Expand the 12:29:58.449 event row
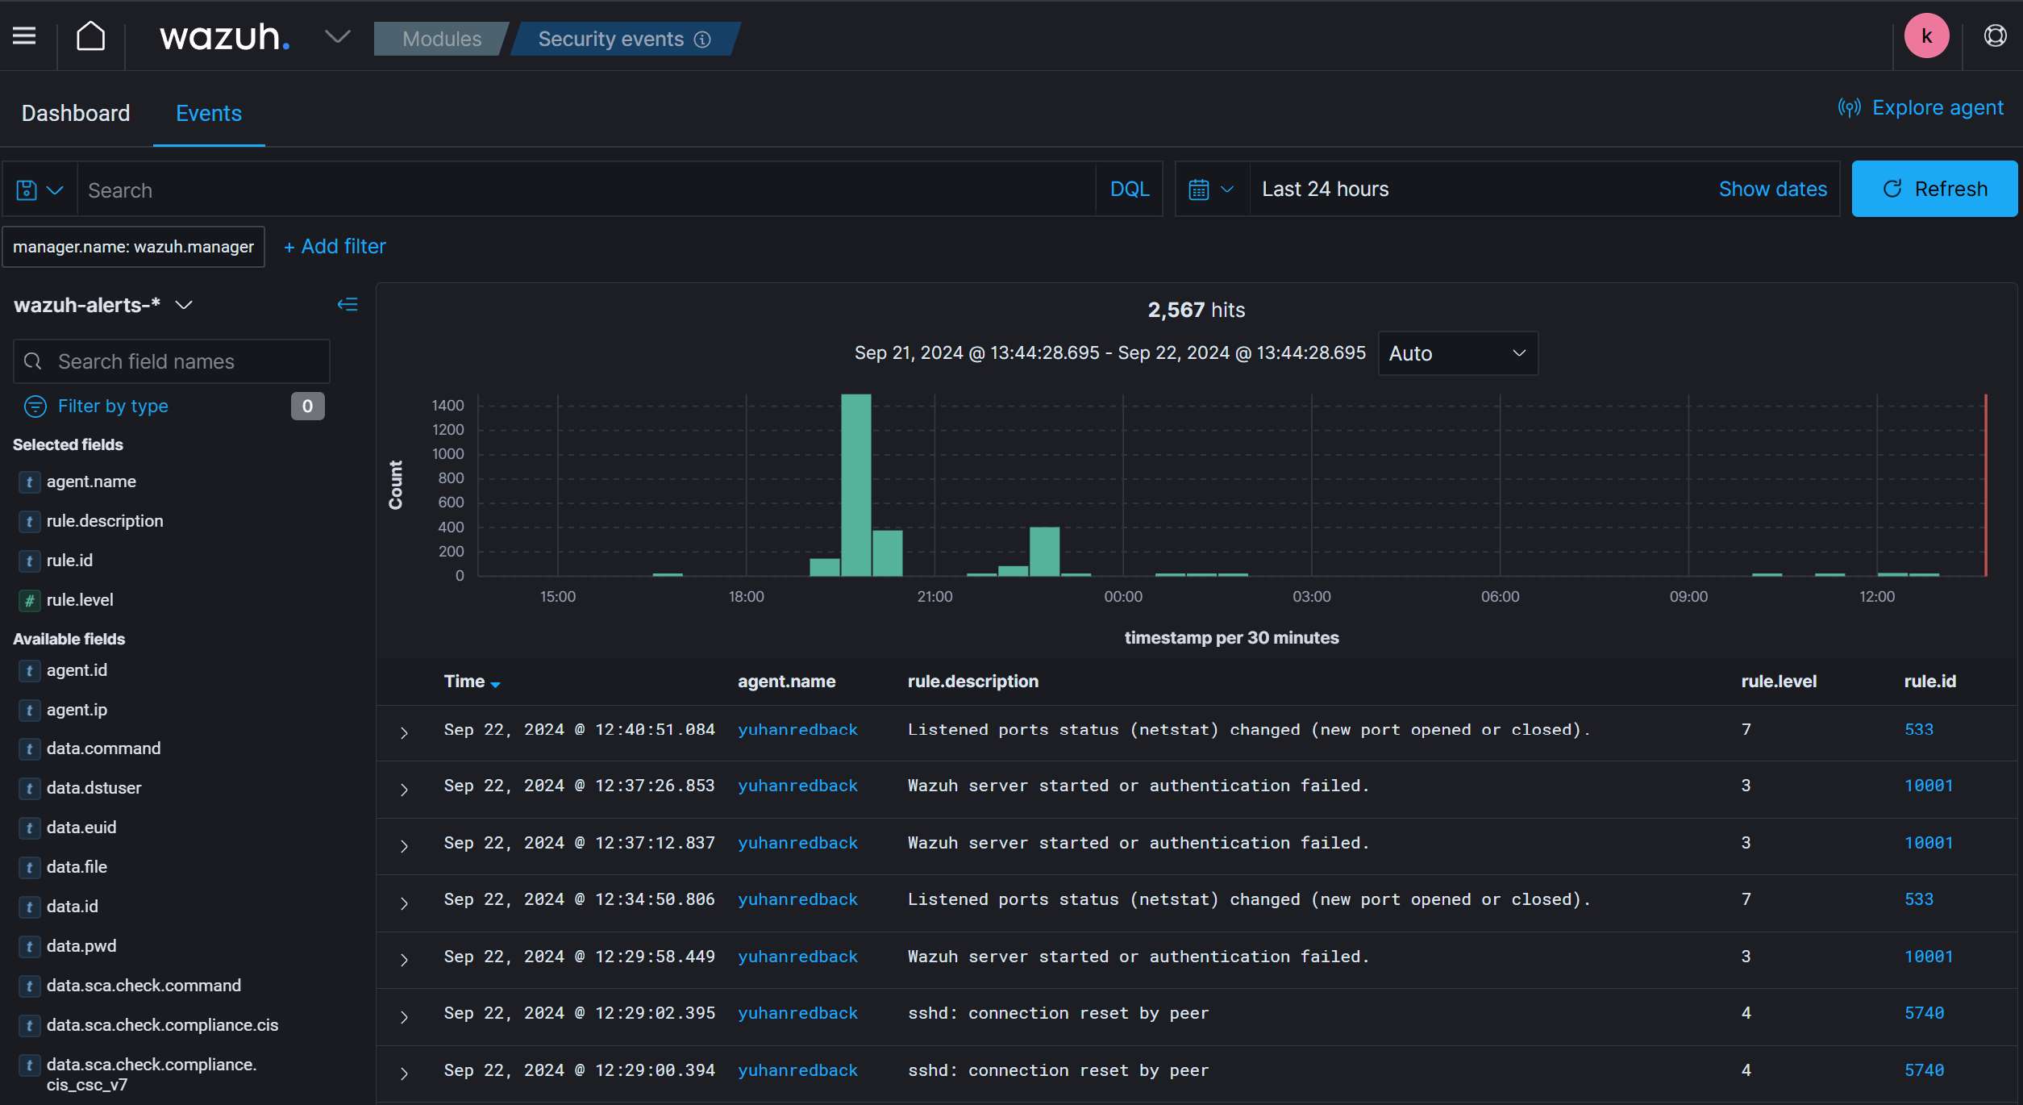Viewport: 2023px width, 1105px height. 404,959
